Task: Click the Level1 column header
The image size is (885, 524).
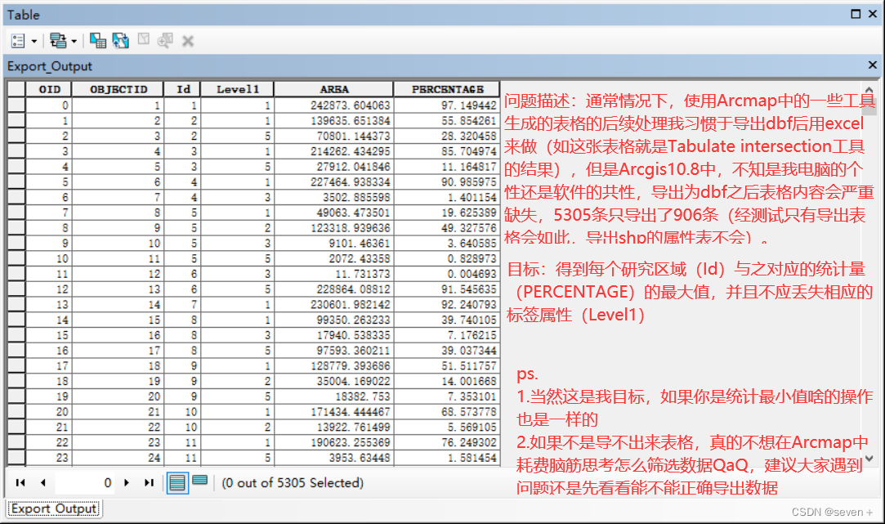Action: tap(237, 88)
